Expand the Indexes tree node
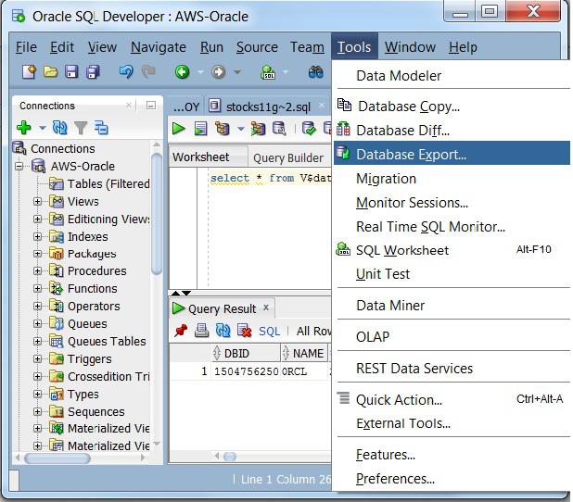Screen dimensions: 573x502 (37, 236)
